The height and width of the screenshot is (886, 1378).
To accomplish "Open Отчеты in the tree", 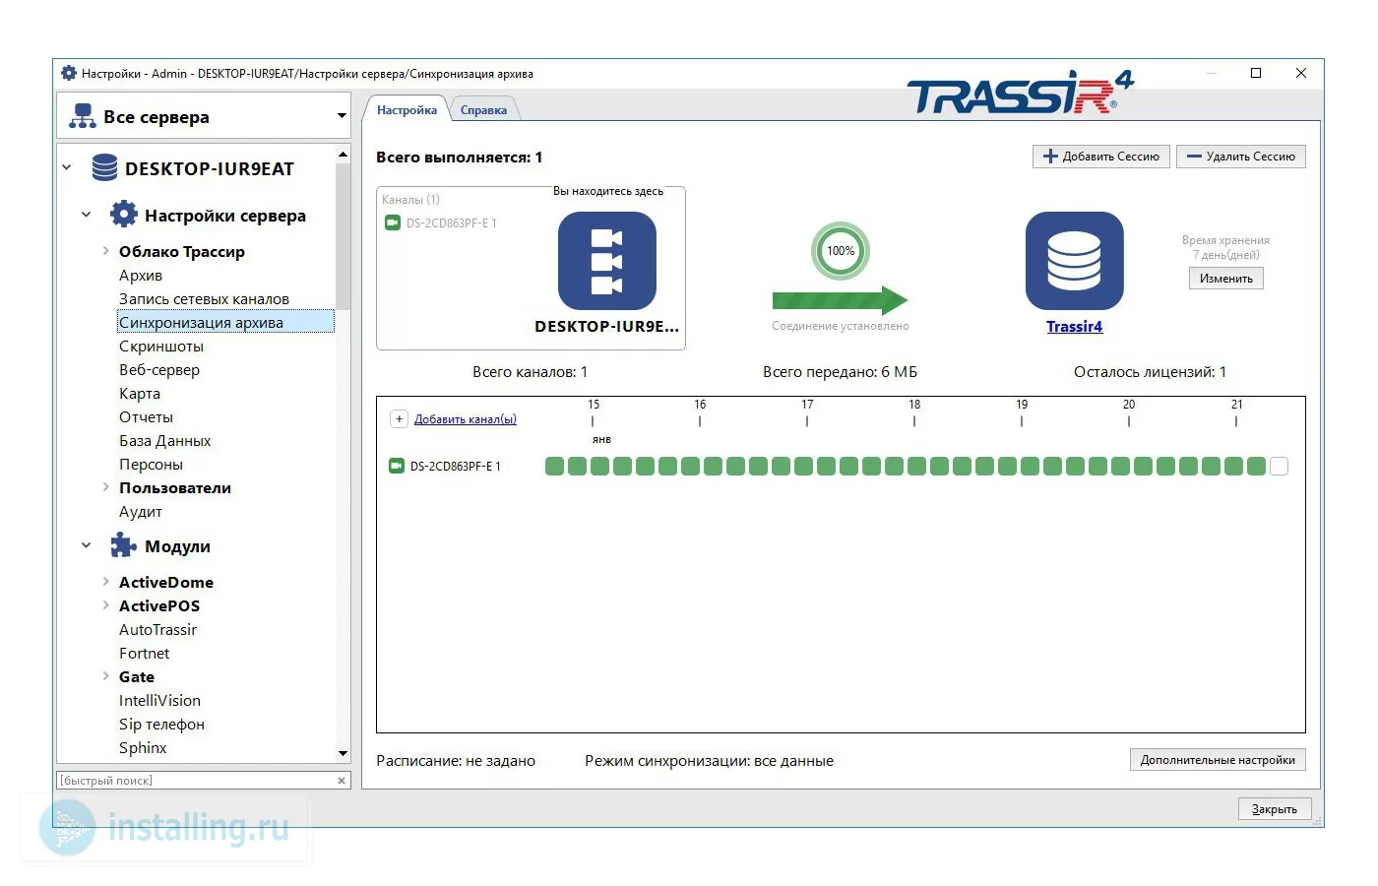I will 146,417.
